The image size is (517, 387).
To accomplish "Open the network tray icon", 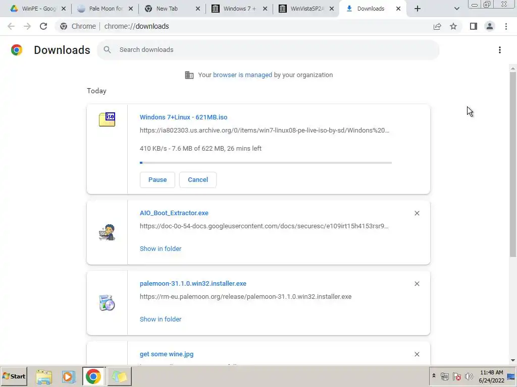I will 444,376.
